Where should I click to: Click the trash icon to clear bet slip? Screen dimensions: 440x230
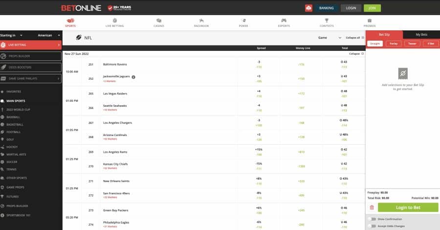tap(372, 207)
